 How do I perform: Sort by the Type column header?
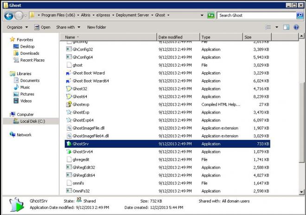click(x=221, y=37)
